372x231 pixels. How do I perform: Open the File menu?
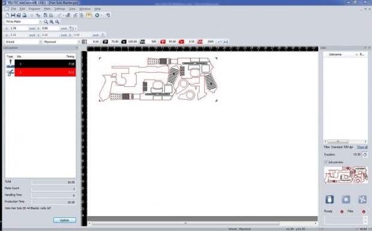[x=14, y=9]
